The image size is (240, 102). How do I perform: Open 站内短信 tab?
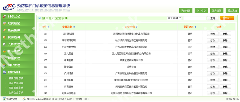[x=217, y=11]
